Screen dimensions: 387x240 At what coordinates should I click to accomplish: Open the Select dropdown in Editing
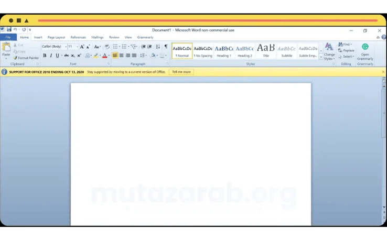pyautogui.click(x=346, y=57)
